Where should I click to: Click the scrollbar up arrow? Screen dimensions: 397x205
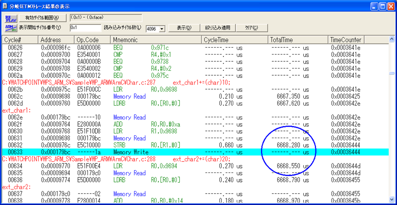pos(393,40)
